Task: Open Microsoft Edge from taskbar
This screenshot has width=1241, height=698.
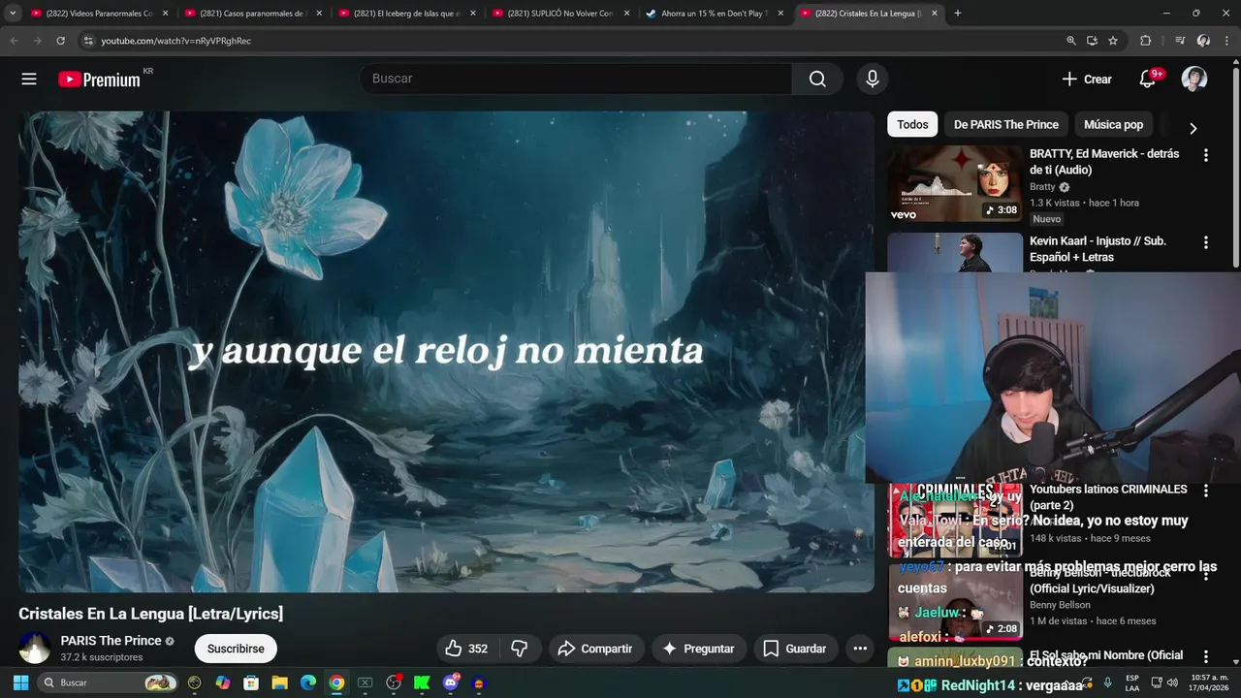Action: click(308, 682)
